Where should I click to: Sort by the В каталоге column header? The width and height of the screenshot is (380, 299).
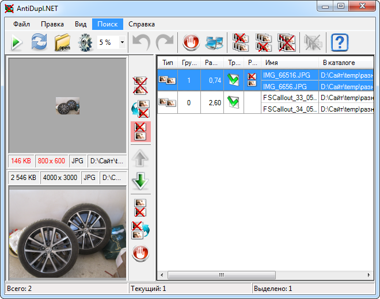(346, 63)
